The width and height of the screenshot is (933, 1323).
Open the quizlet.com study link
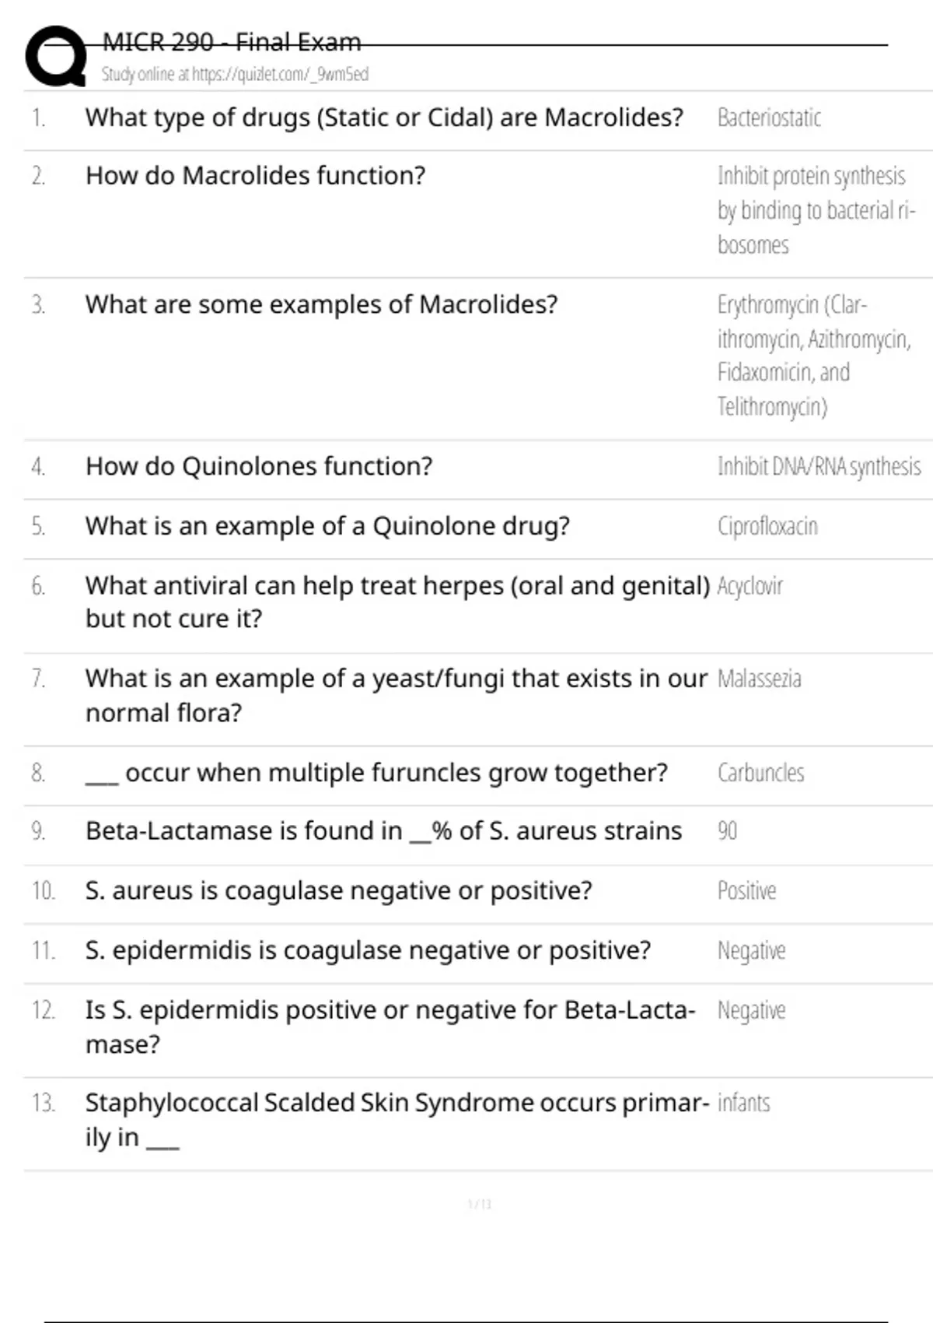pyautogui.click(x=235, y=75)
